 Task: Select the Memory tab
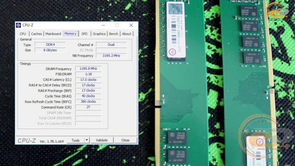[71, 34]
